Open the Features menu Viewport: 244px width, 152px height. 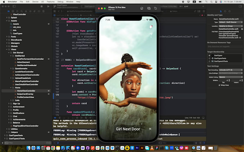(51, 2)
